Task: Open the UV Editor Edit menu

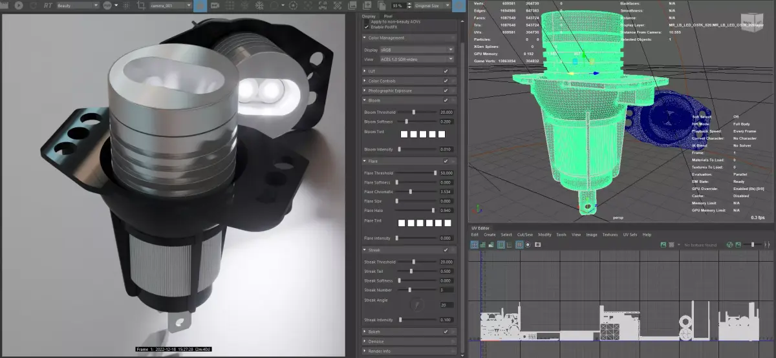Action: 475,235
